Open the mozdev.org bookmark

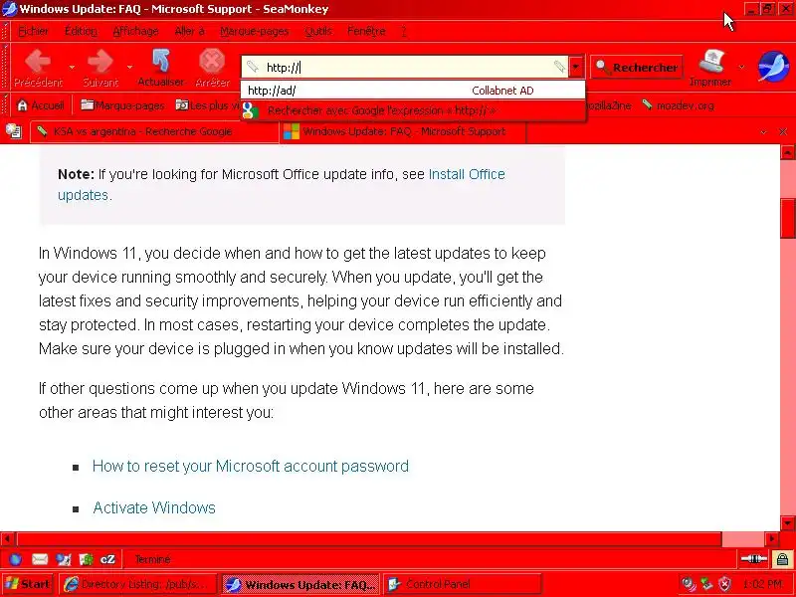pos(679,105)
